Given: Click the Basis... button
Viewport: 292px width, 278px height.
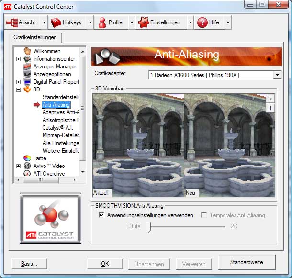Looking at the screenshot, I should (29, 264).
